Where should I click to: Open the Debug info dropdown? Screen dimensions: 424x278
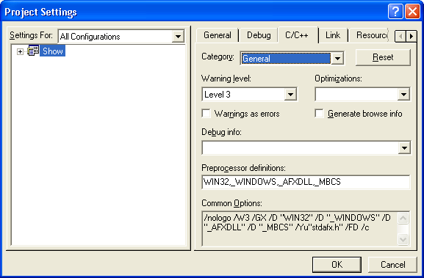(x=405, y=147)
